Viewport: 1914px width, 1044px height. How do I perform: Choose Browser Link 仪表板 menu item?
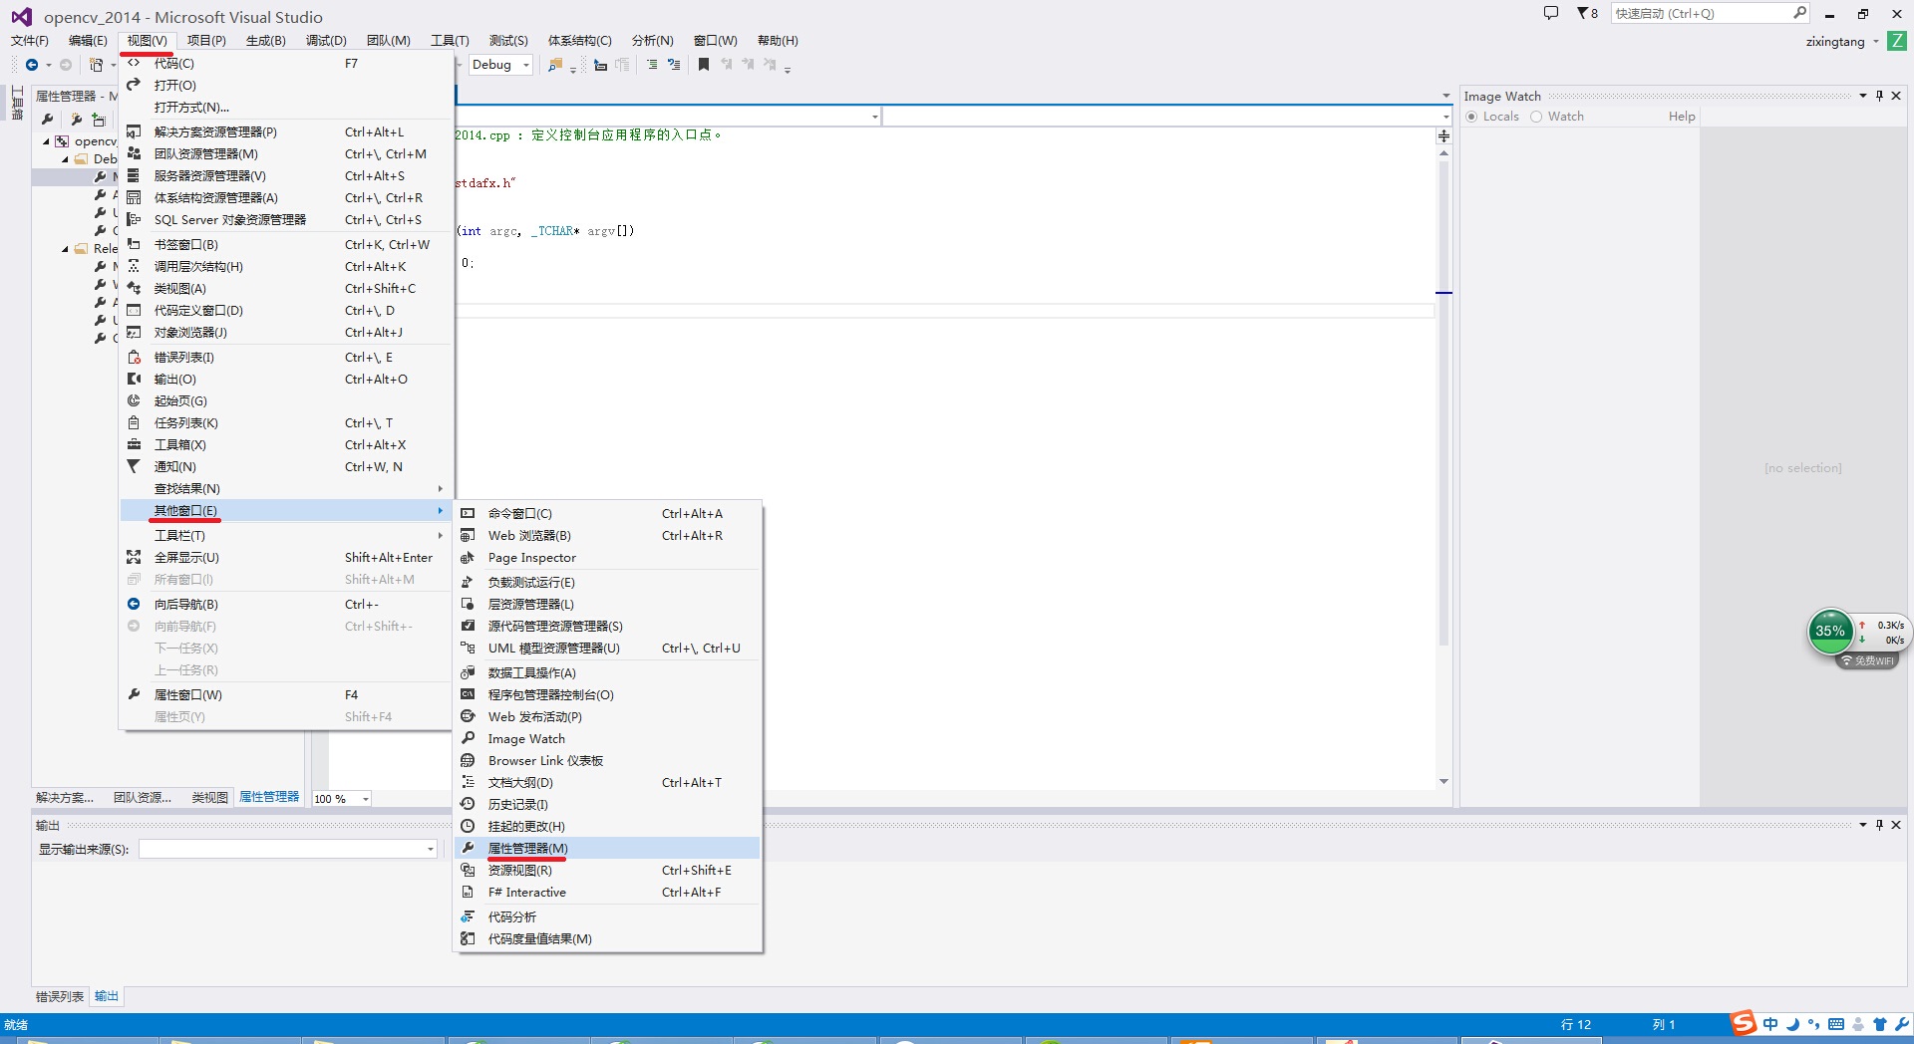coord(607,760)
